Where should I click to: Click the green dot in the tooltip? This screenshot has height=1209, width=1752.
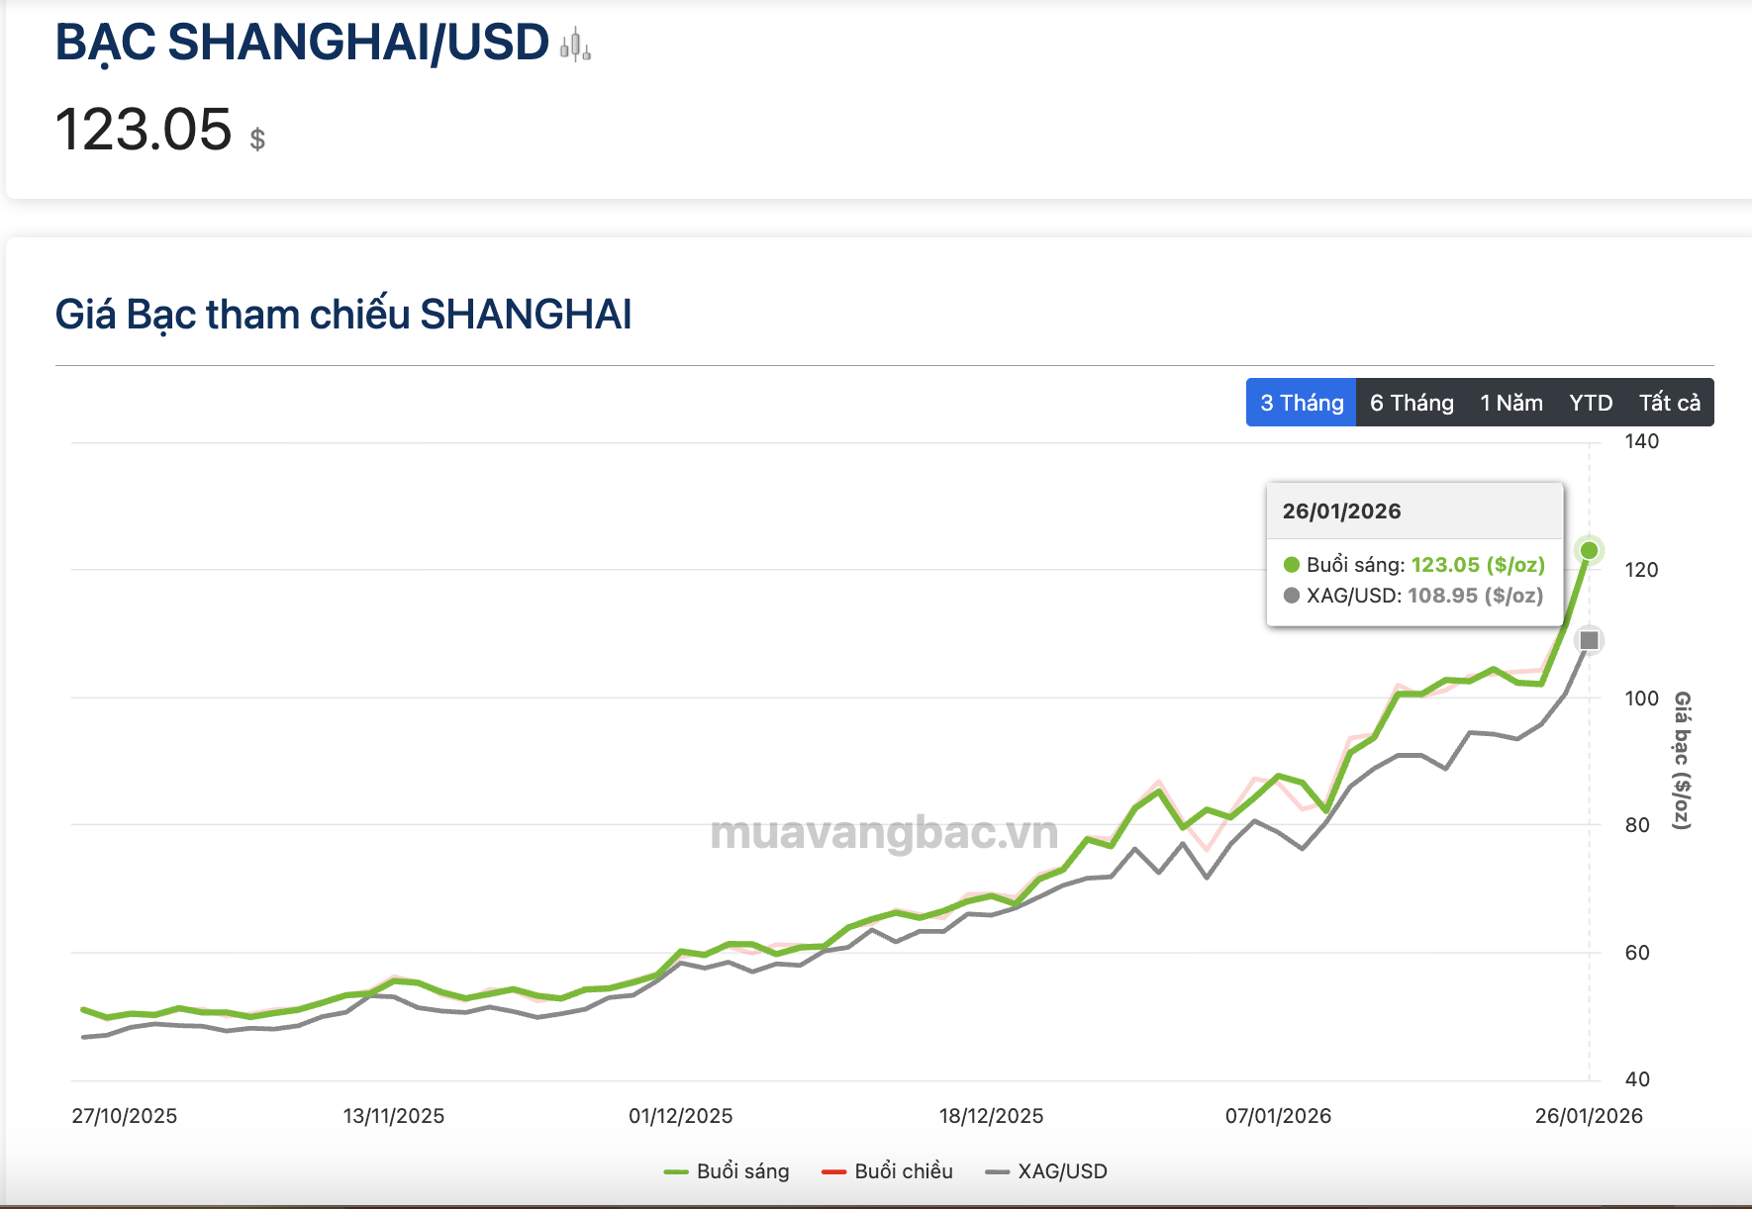pyautogui.click(x=1291, y=565)
